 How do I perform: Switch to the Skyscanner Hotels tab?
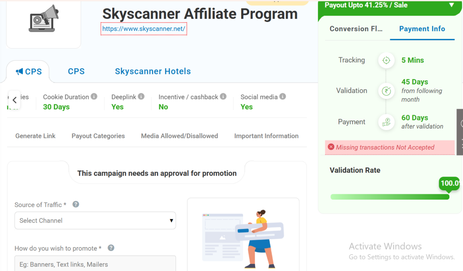pyautogui.click(x=153, y=71)
